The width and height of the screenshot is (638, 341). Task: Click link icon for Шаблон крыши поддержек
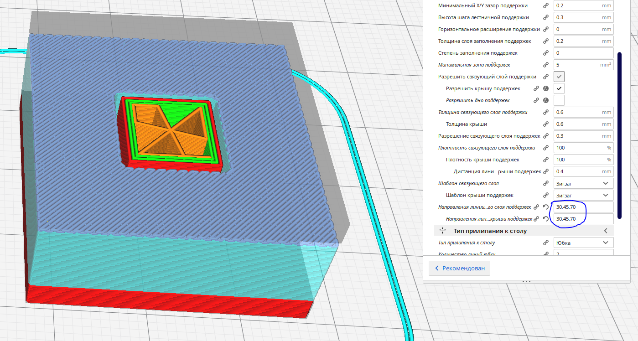click(546, 195)
